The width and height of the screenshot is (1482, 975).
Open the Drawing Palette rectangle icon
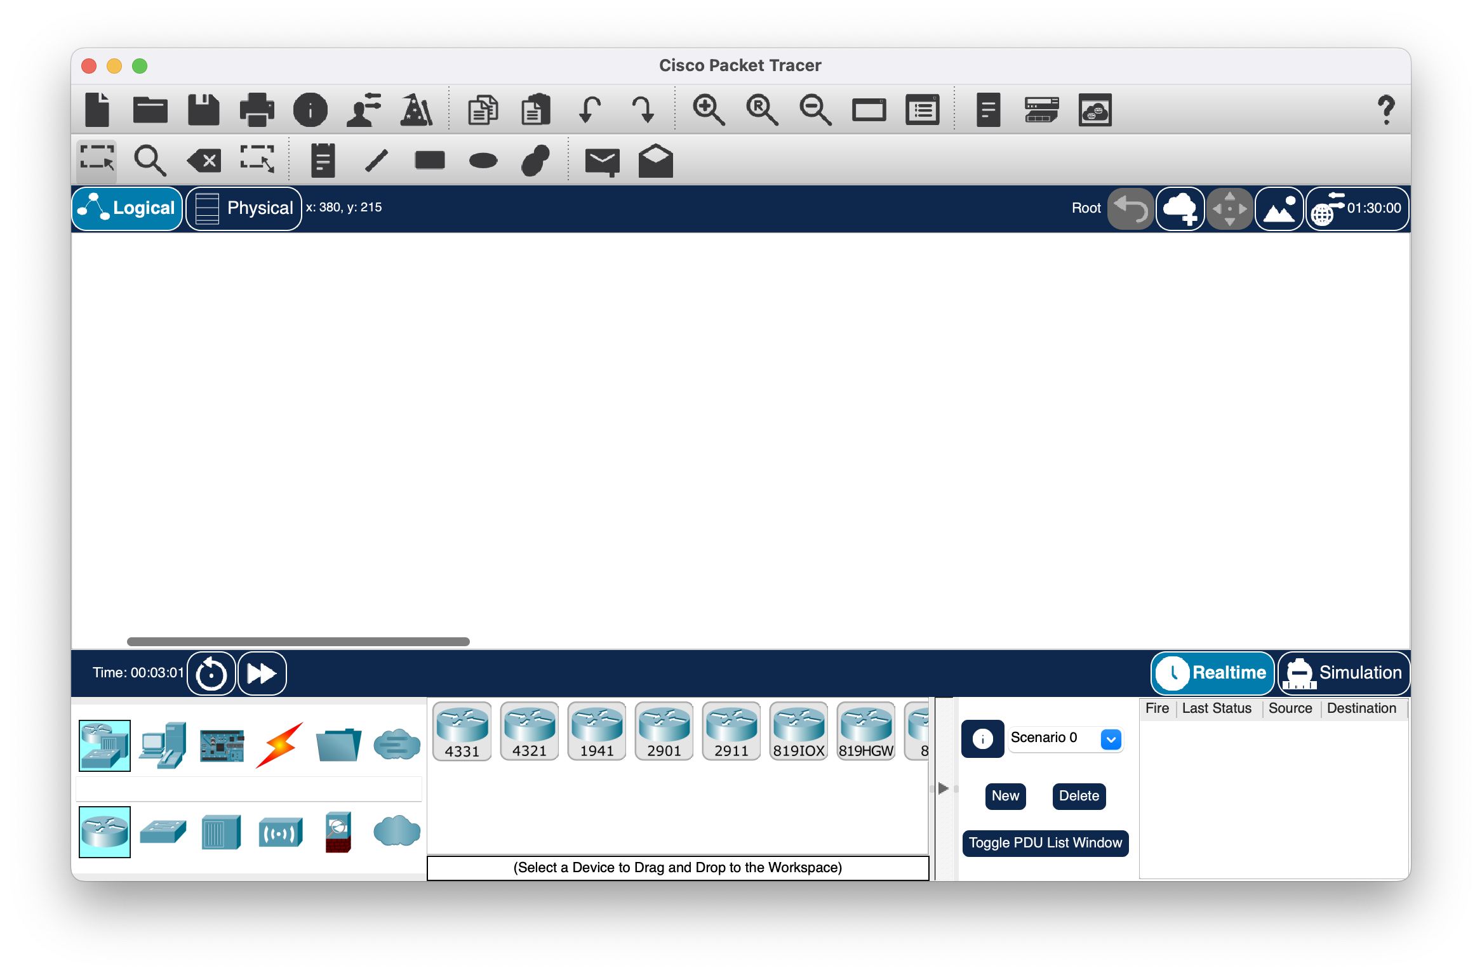869,110
